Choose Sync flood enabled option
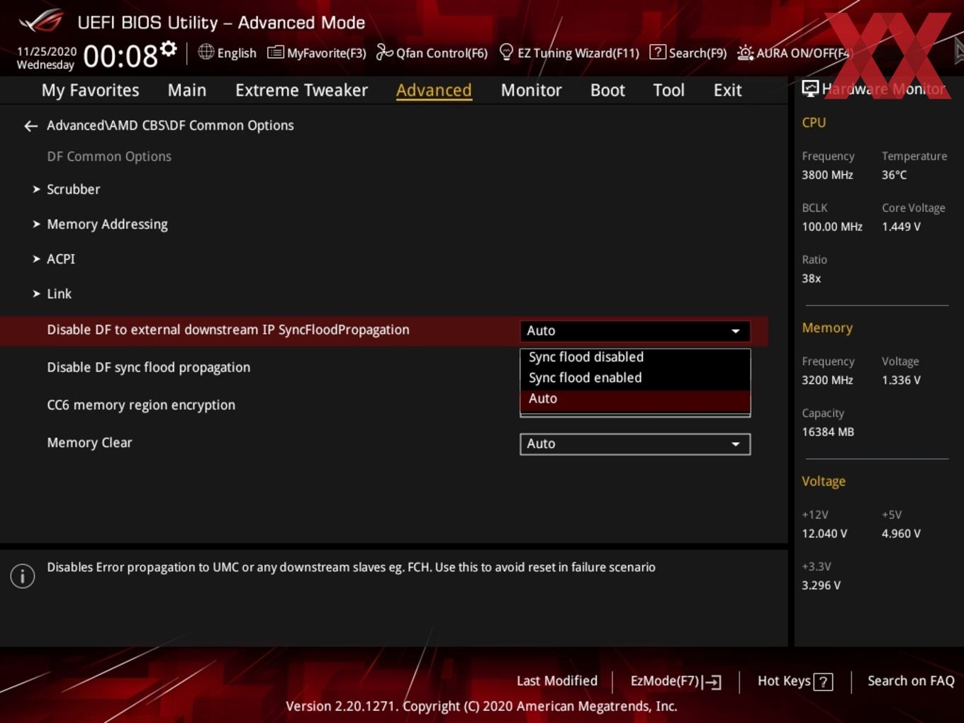964x723 pixels. coord(635,378)
